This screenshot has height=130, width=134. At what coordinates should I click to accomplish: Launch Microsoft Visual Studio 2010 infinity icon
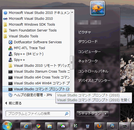point(5,19)
